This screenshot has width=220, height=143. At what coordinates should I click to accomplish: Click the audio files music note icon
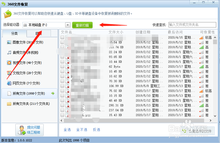pyautogui.click(x=9, y=53)
